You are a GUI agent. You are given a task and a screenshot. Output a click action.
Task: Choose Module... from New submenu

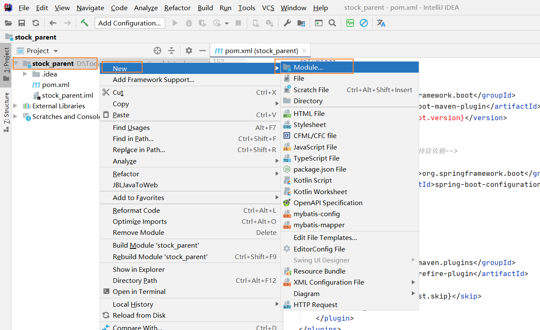[350, 67]
